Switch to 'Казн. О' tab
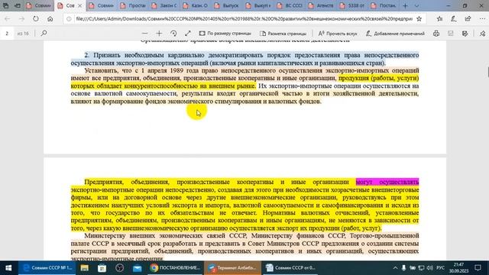This screenshot has height=275, width=489. click(196, 5)
